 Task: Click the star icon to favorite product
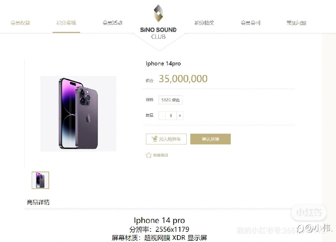coord(149,155)
